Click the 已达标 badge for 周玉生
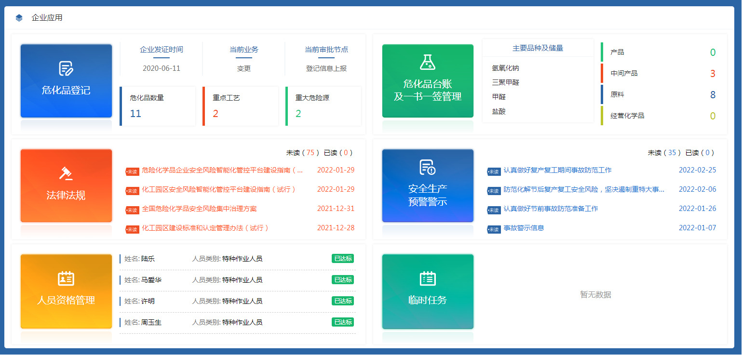Image resolution: width=742 pixels, height=355 pixels. tap(343, 322)
